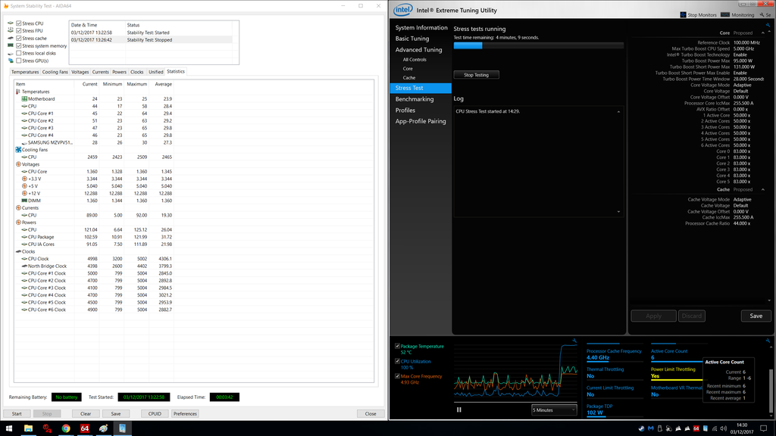Open File Explorer from the taskbar

(x=28, y=428)
